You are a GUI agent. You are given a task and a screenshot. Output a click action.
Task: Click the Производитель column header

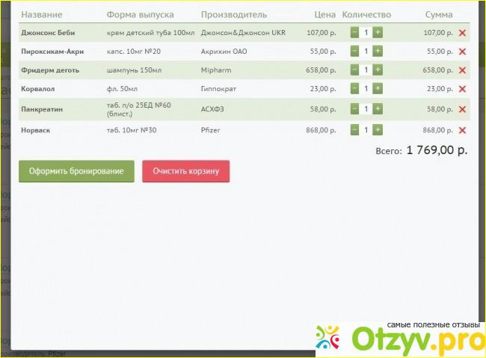234,14
